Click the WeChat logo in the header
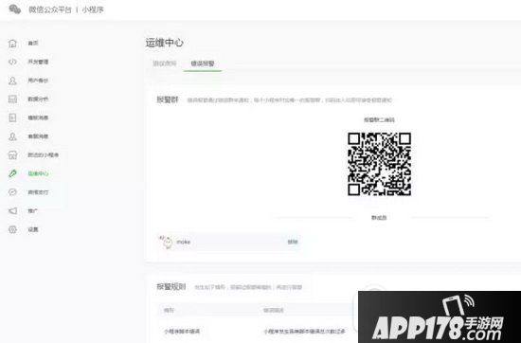This screenshot has width=521, height=343. 14,9
